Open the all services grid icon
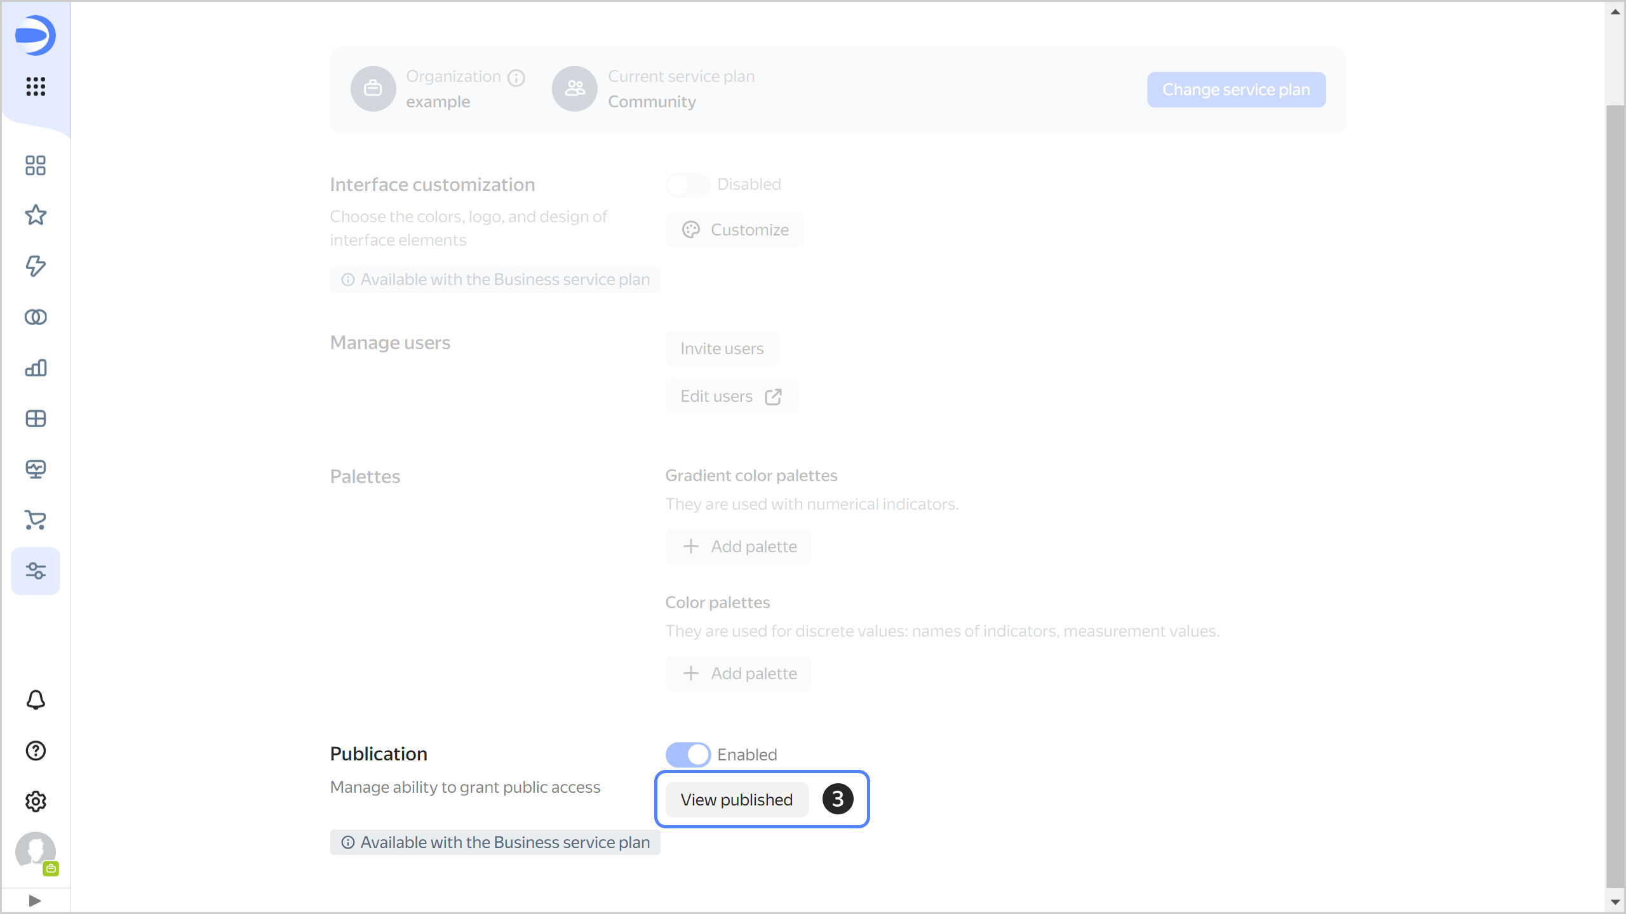Screen dimensions: 1626x914 [x=36, y=86]
